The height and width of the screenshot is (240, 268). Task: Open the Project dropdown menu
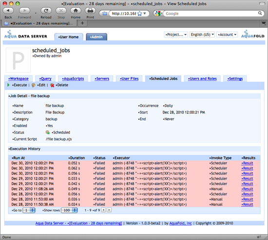click(176, 35)
